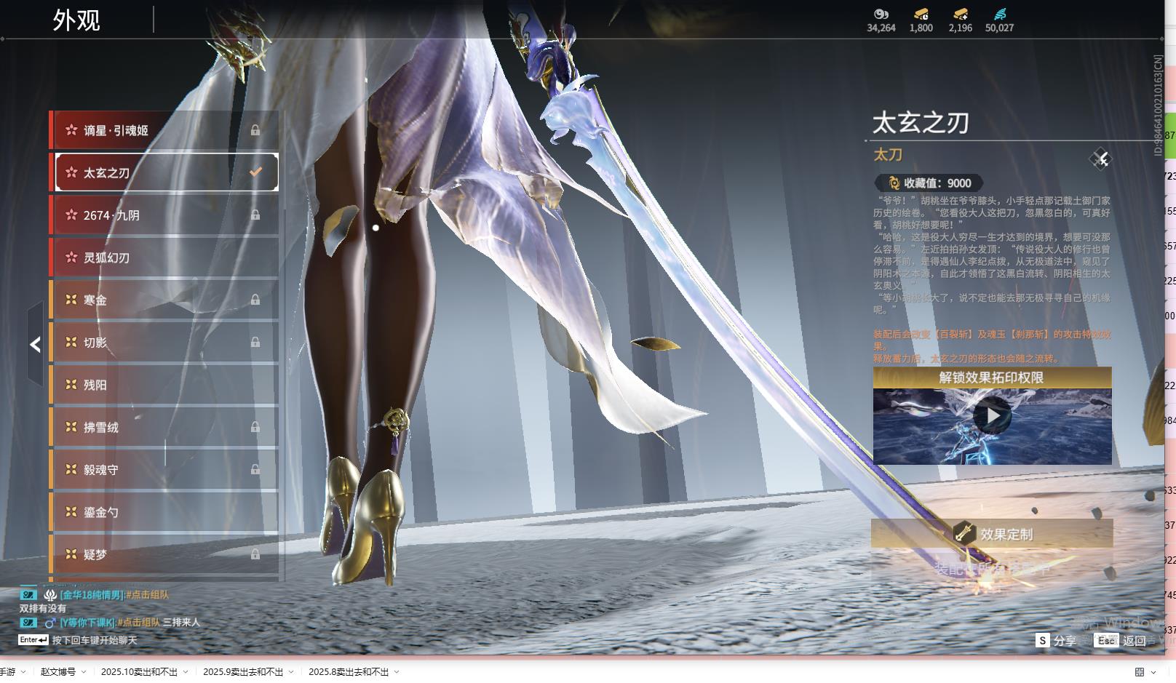The height and width of the screenshot is (683, 1176).
Task: Click the chat channel badge before Y等你下课K
Action: tap(28, 623)
